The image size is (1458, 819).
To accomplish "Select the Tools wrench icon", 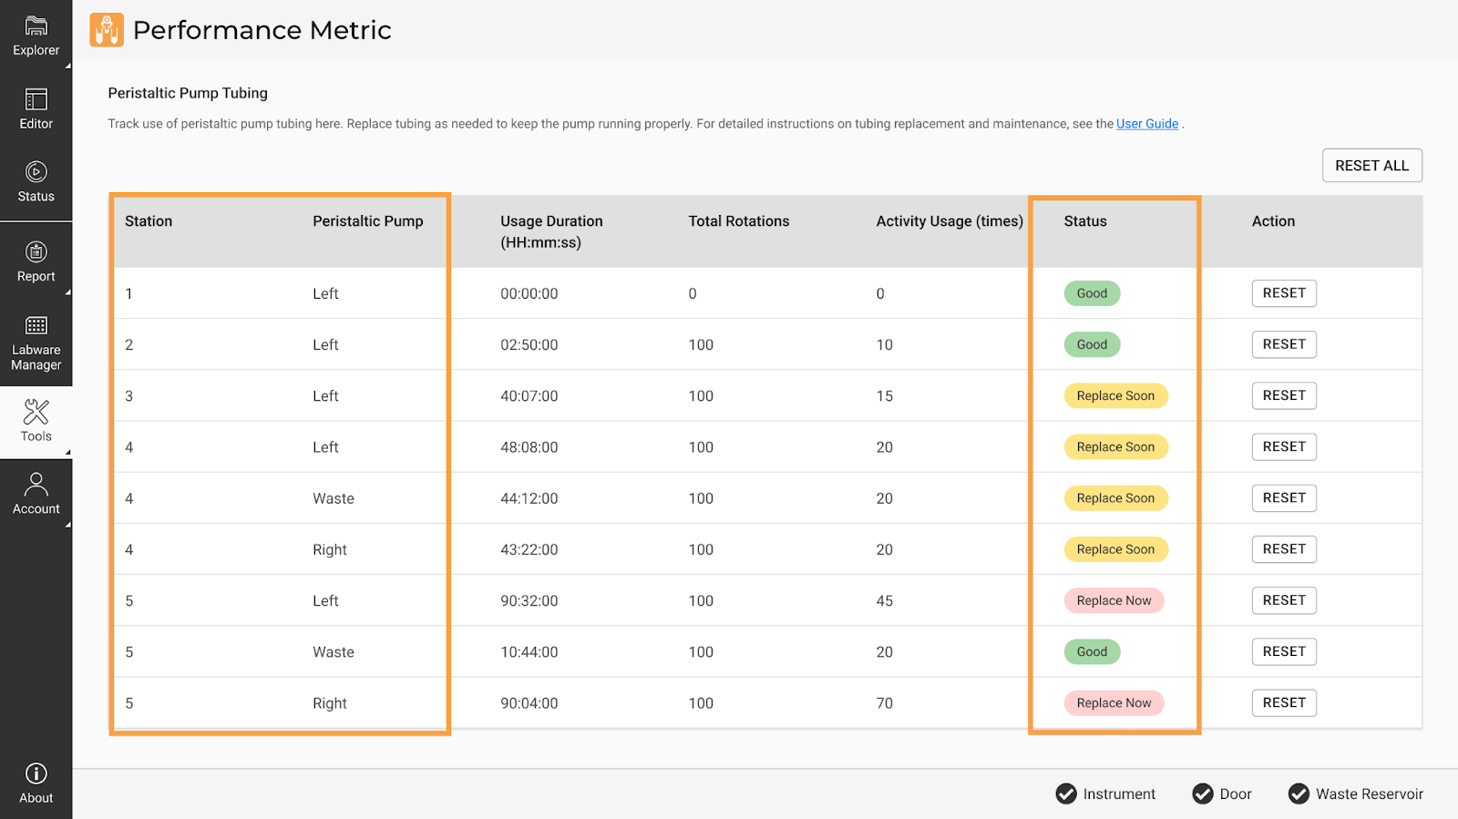I will click(36, 412).
